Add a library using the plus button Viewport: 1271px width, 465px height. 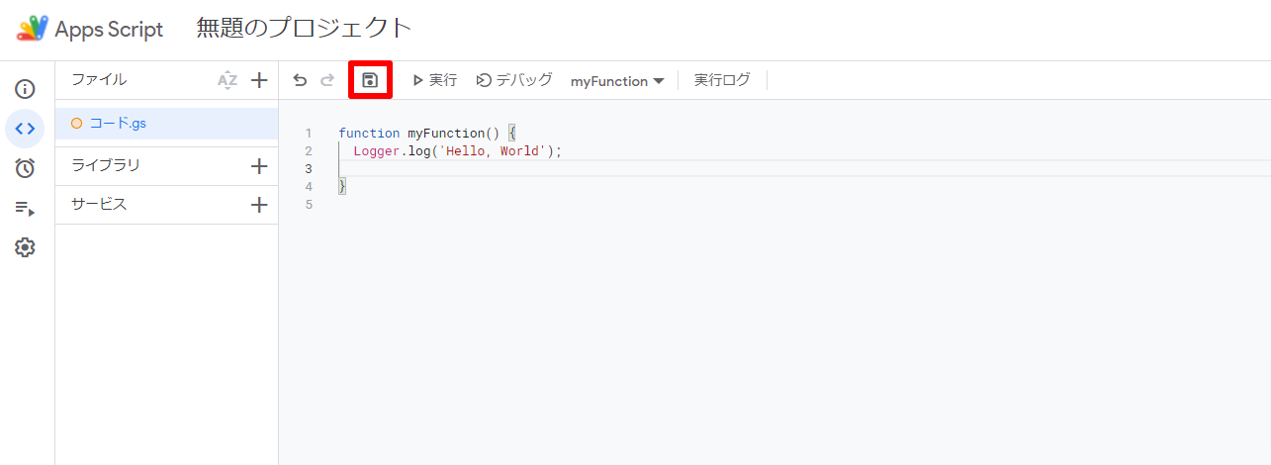point(259,166)
